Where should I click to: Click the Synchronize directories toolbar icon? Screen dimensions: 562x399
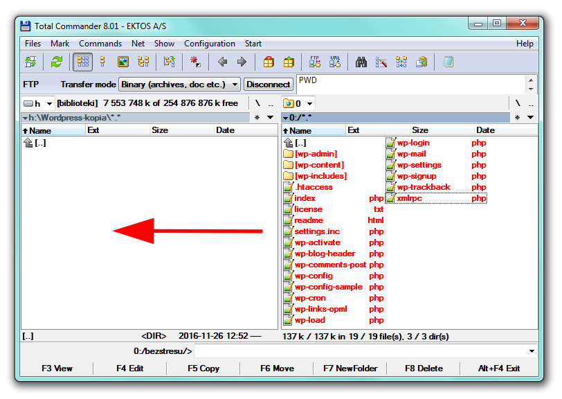pyautogui.click(x=401, y=62)
